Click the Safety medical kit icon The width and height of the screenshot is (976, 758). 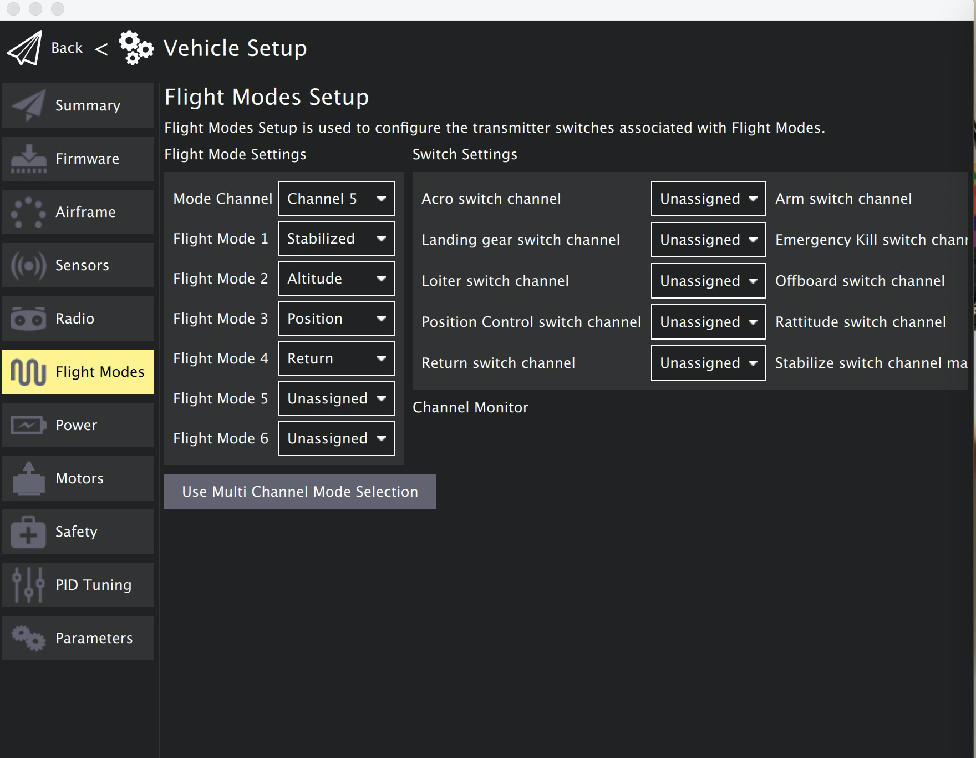point(28,532)
